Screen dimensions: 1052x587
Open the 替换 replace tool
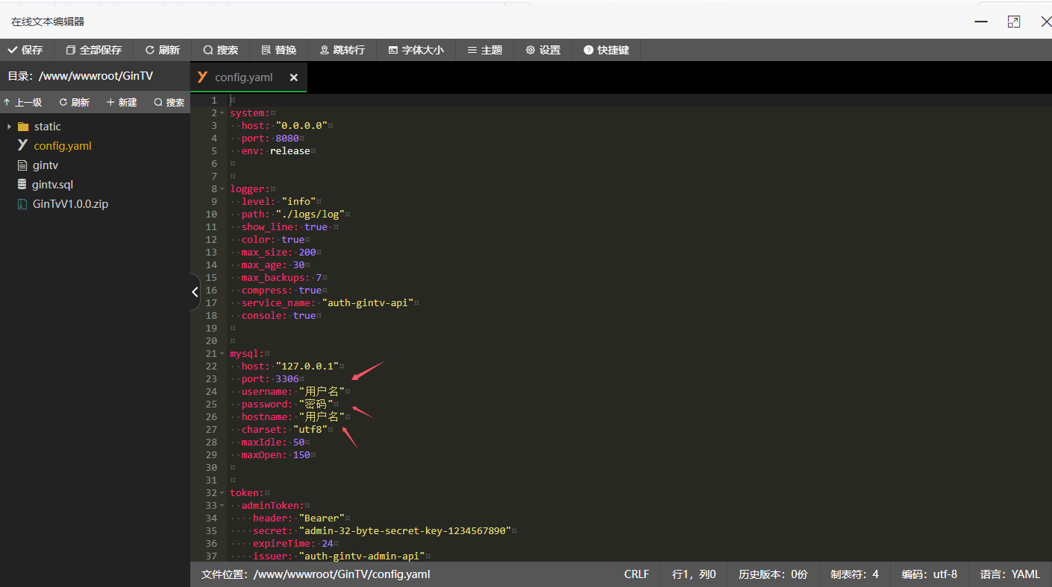point(279,50)
